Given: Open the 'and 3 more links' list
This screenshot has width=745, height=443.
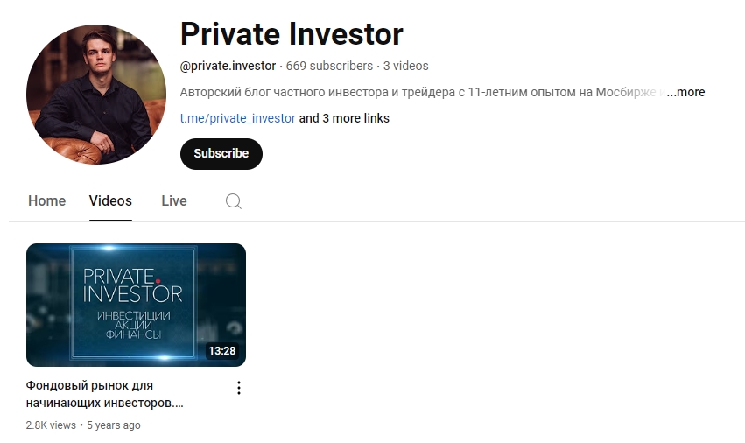Looking at the screenshot, I should (x=344, y=118).
